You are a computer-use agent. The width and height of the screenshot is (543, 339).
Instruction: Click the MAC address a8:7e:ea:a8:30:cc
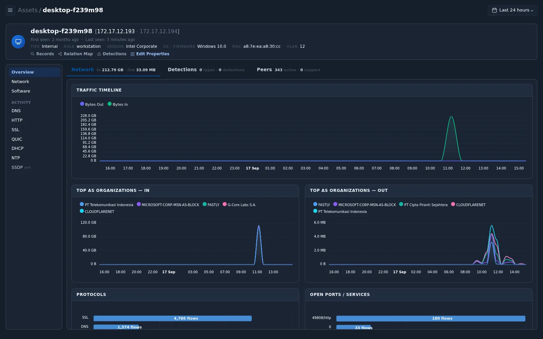point(262,46)
